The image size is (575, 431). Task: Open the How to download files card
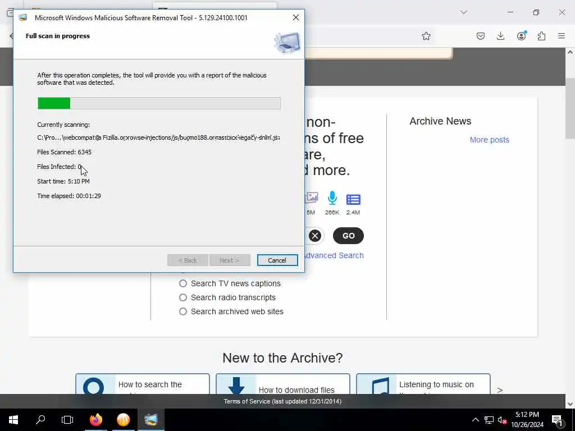[x=283, y=384]
